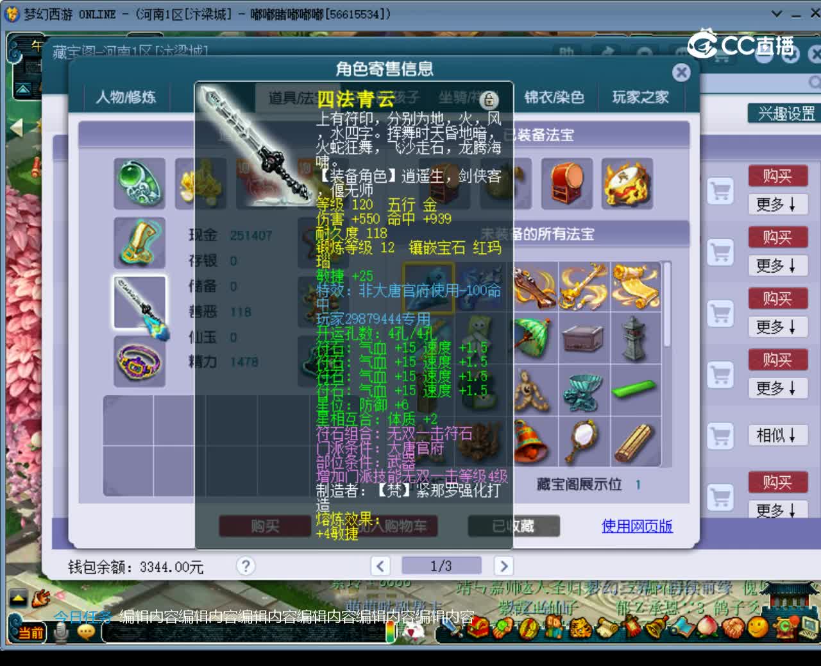This screenshot has height=666, width=821.
Task: Switch to the 道具/法宝 tab
Action: click(292, 98)
